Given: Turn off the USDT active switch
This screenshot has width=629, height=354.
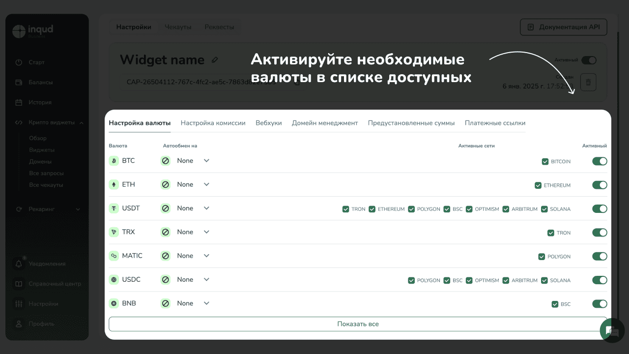Looking at the screenshot, I should pos(600,208).
